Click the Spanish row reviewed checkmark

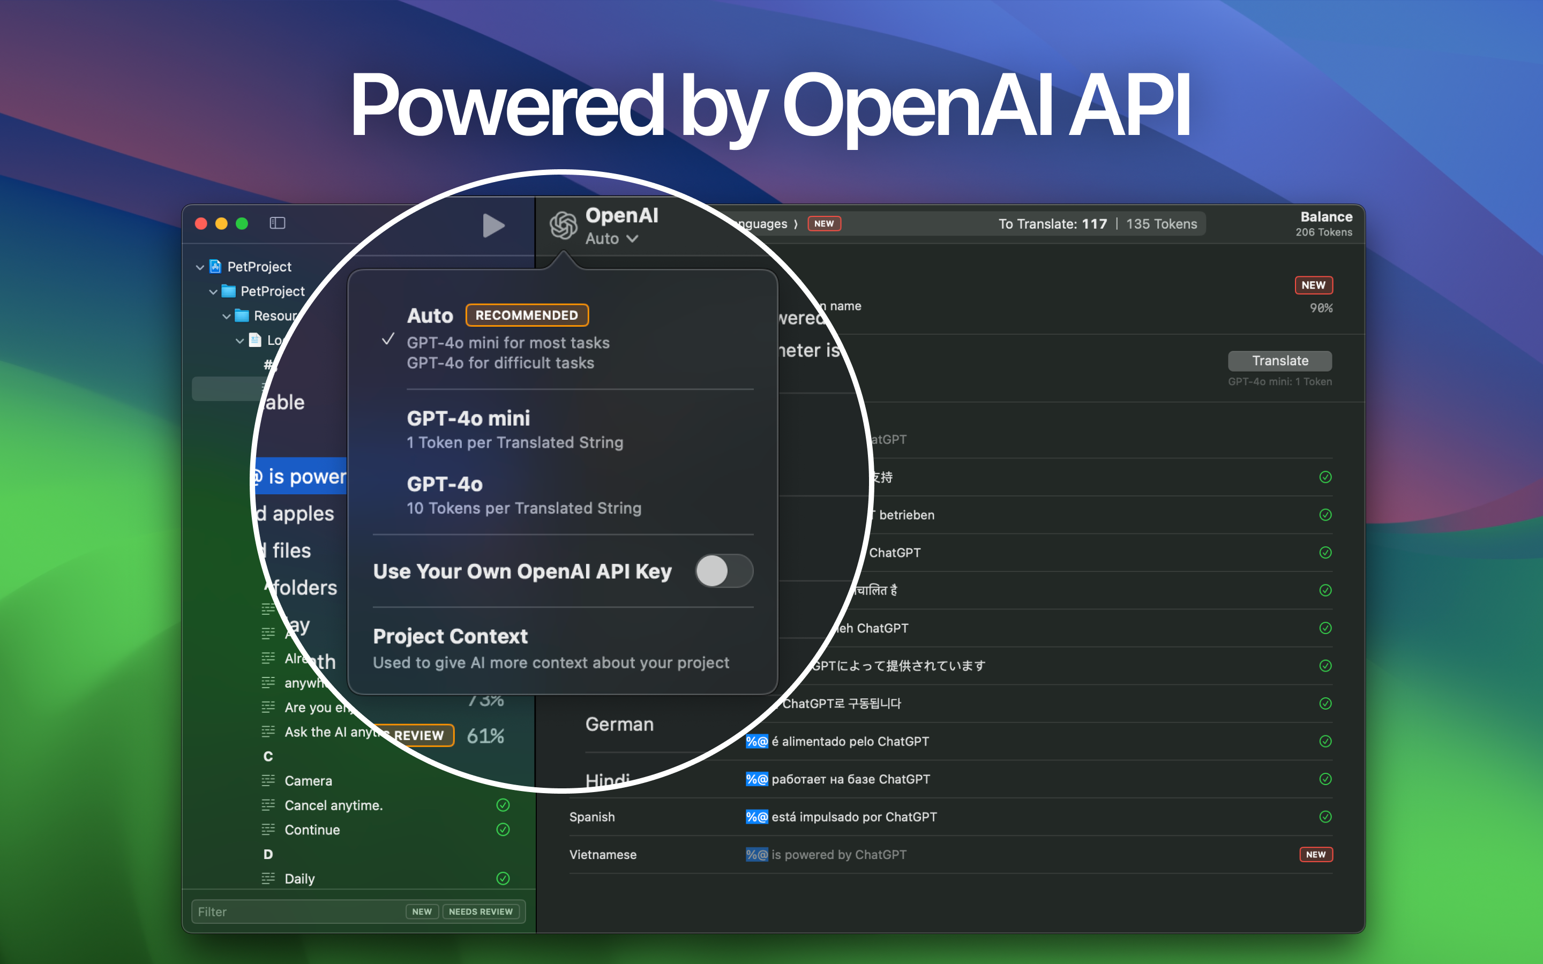1325,817
